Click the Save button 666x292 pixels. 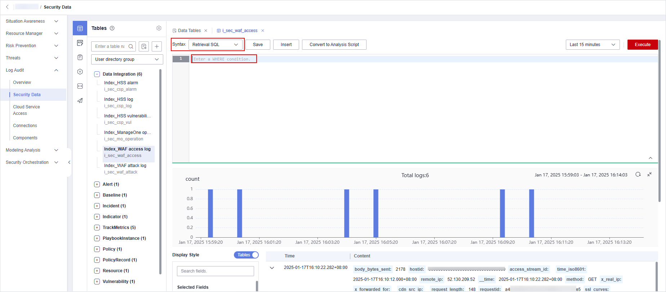click(x=258, y=45)
